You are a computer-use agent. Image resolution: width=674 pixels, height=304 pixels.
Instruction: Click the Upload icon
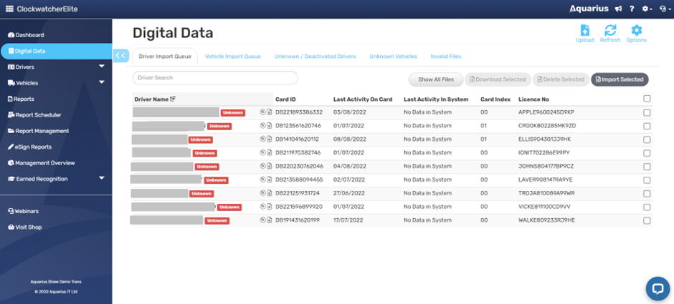click(x=584, y=31)
